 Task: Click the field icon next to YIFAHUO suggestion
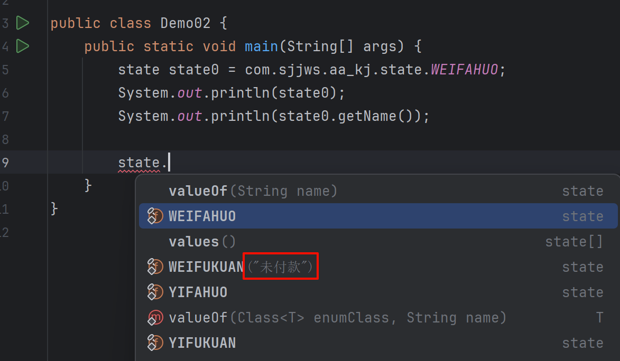click(155, 292)
